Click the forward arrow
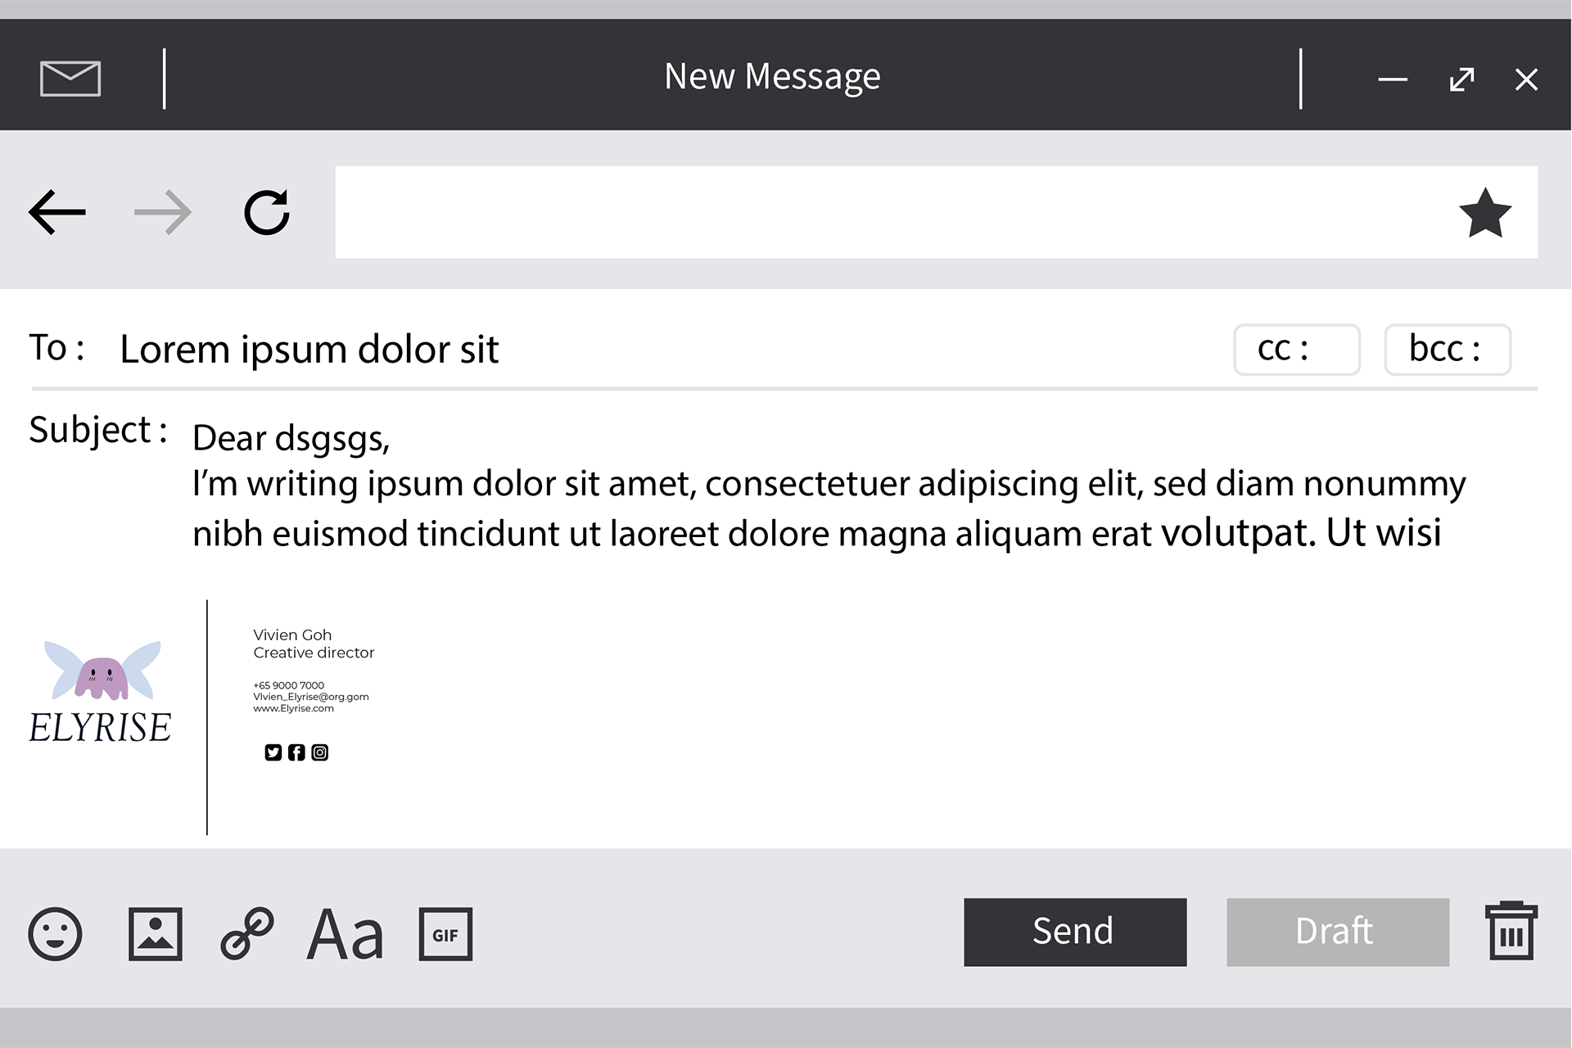The image size is (1572, 1048). tap(163, 213)
